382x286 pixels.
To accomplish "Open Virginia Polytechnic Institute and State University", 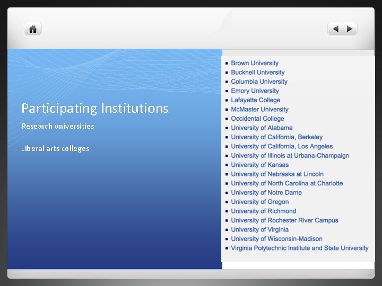I will pyautogui.click(x=300, y=248).
